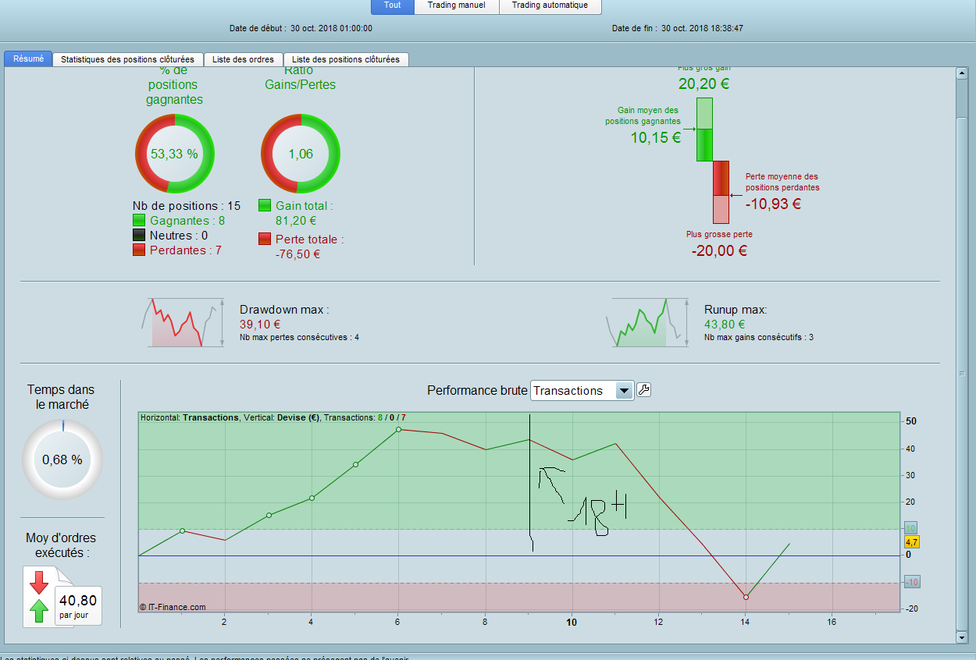Viewport: 976px width, 660px height.
Task: Click the winning positions percentage donut chart
Action: [x=174, y=154]
